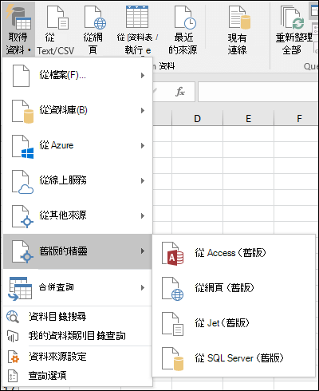319x391 pixels.
Task: Choose 從 Azure menu entry
Action: [77, 145]
